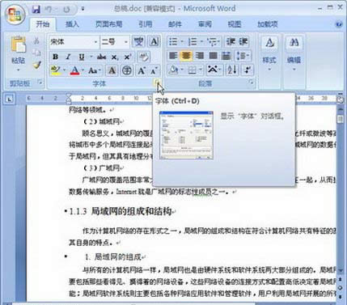
Task: Grow font size with larger A
Action: [x=142, y=70]
